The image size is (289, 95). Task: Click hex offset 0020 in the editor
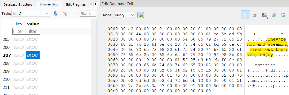point(113,39)
